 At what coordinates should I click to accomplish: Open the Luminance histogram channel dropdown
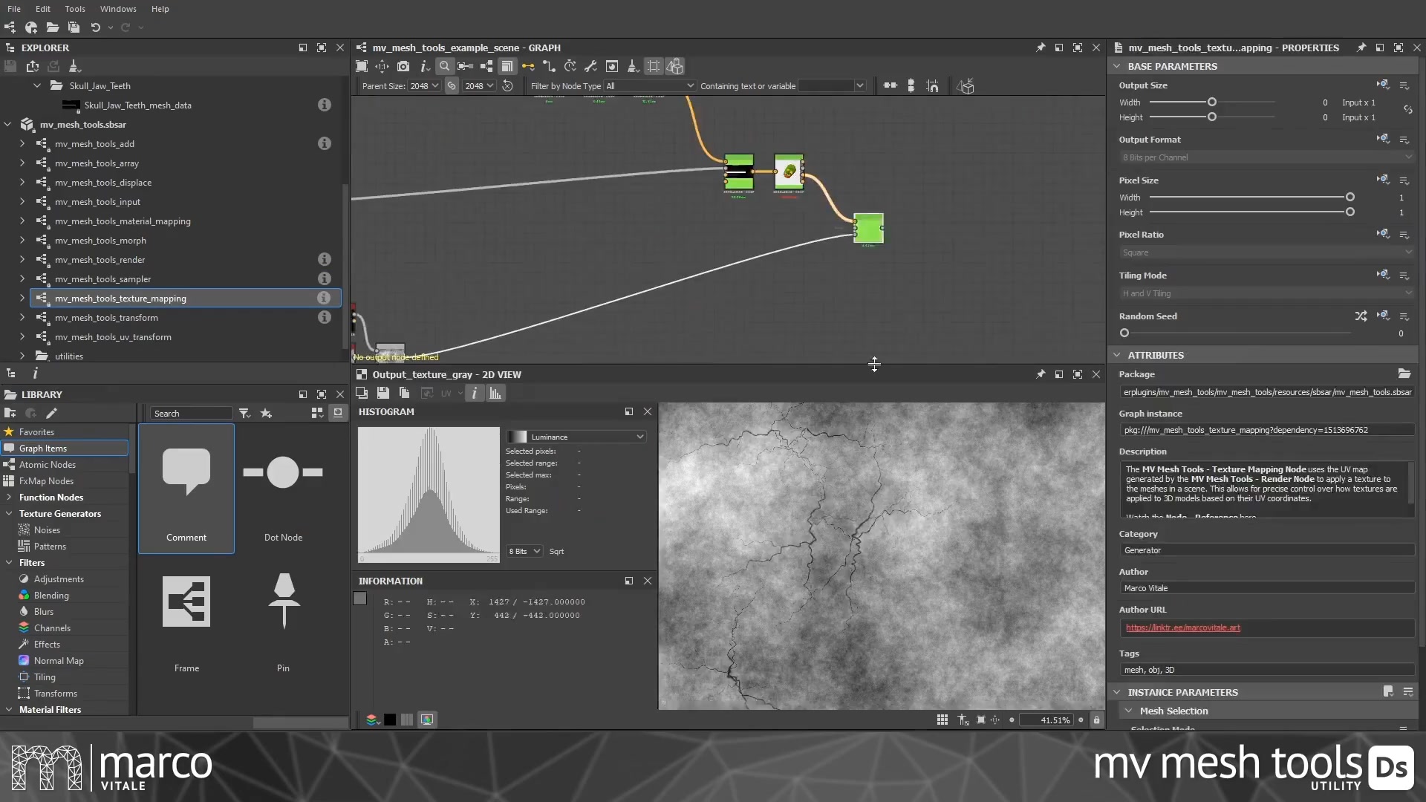pos(576,437)
